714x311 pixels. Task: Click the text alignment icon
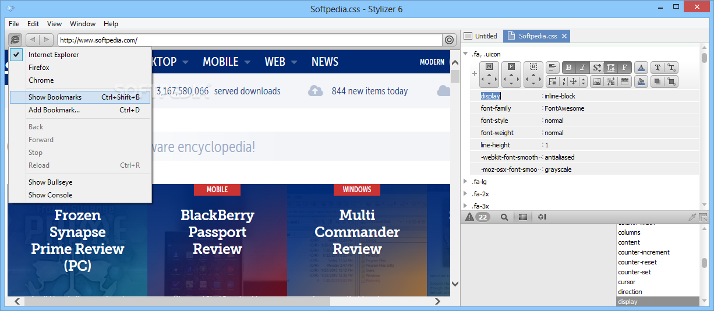[553, 67]
